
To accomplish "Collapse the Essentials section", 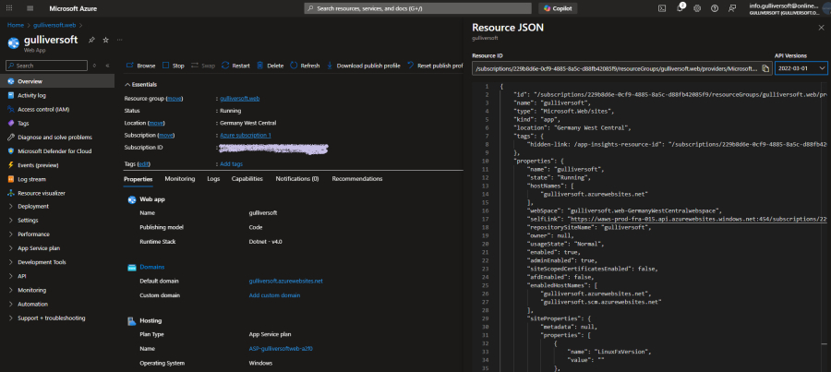I will [x=127, y=84].
